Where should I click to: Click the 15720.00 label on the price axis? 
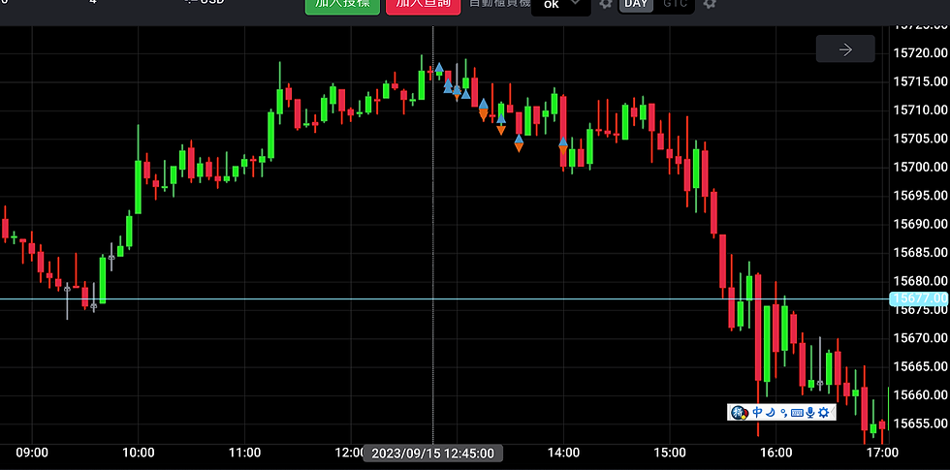(x=920, y=52)
